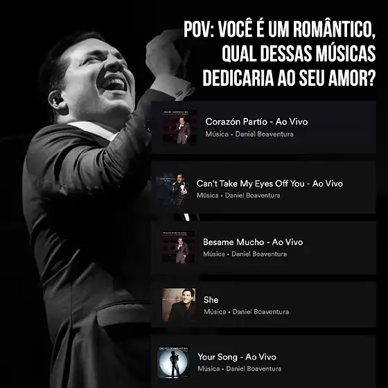The image size is (388, 388).
Task: Click the "POV: Você é um romântico" heading
Action: tap(280, 29)
